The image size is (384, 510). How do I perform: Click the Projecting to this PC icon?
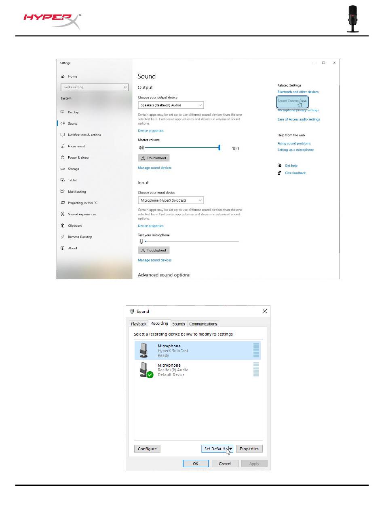point(63,203)
